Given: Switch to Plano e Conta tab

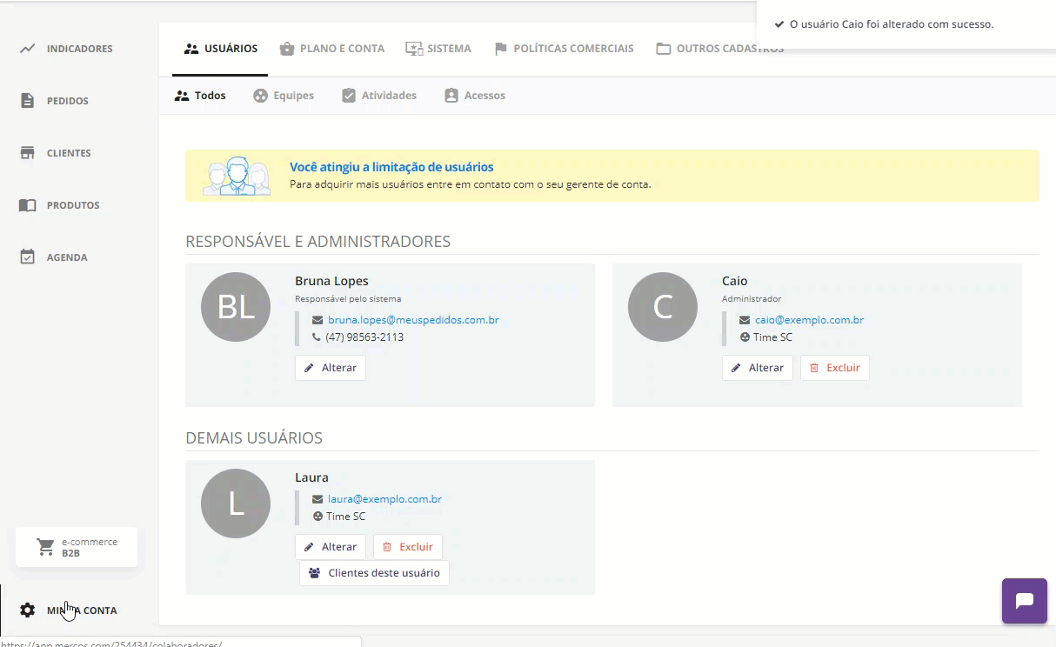Looking at the screenshot, I should click(x=332, y=49).
